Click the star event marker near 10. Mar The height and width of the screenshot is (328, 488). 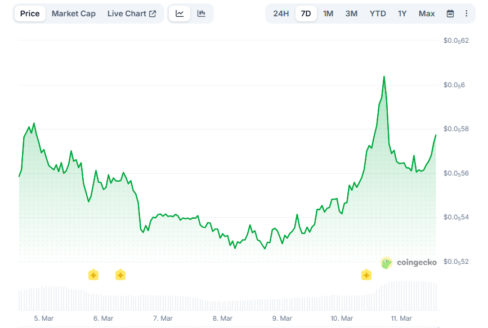click(366, 275)
